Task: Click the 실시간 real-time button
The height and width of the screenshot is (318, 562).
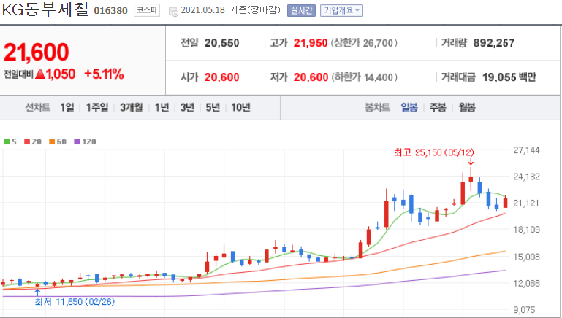Action: pyautogui.click(x=301, y=10)
